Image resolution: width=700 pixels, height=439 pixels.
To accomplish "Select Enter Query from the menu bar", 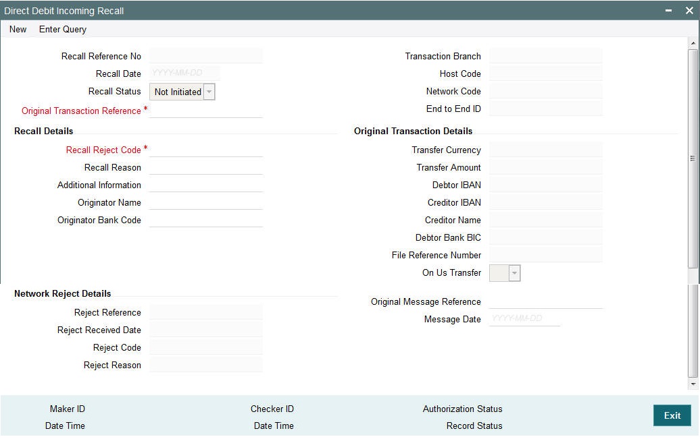I will (x=61, y=30).
